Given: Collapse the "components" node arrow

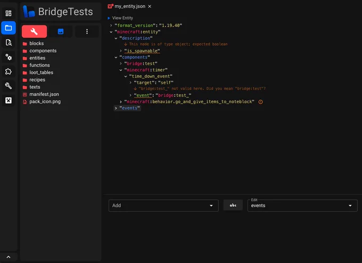Looking at the screenshot, I should [x=116, y=57].
